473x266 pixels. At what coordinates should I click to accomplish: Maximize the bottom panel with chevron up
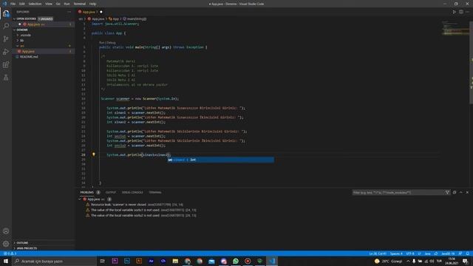pyautogui.click(x=461, y=192)
